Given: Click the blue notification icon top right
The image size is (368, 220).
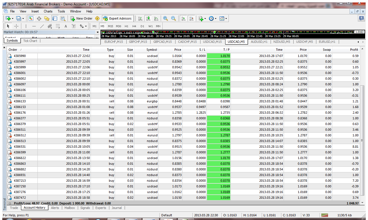Looking at the screenshot, I should point(361,18).
